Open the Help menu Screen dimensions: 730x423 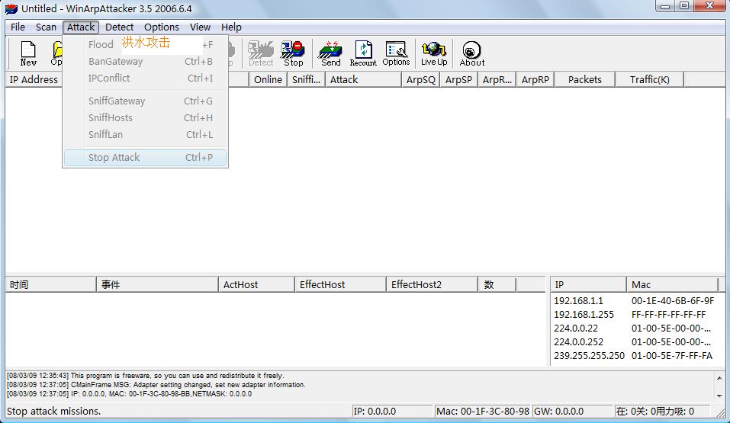tap(231, 27)
